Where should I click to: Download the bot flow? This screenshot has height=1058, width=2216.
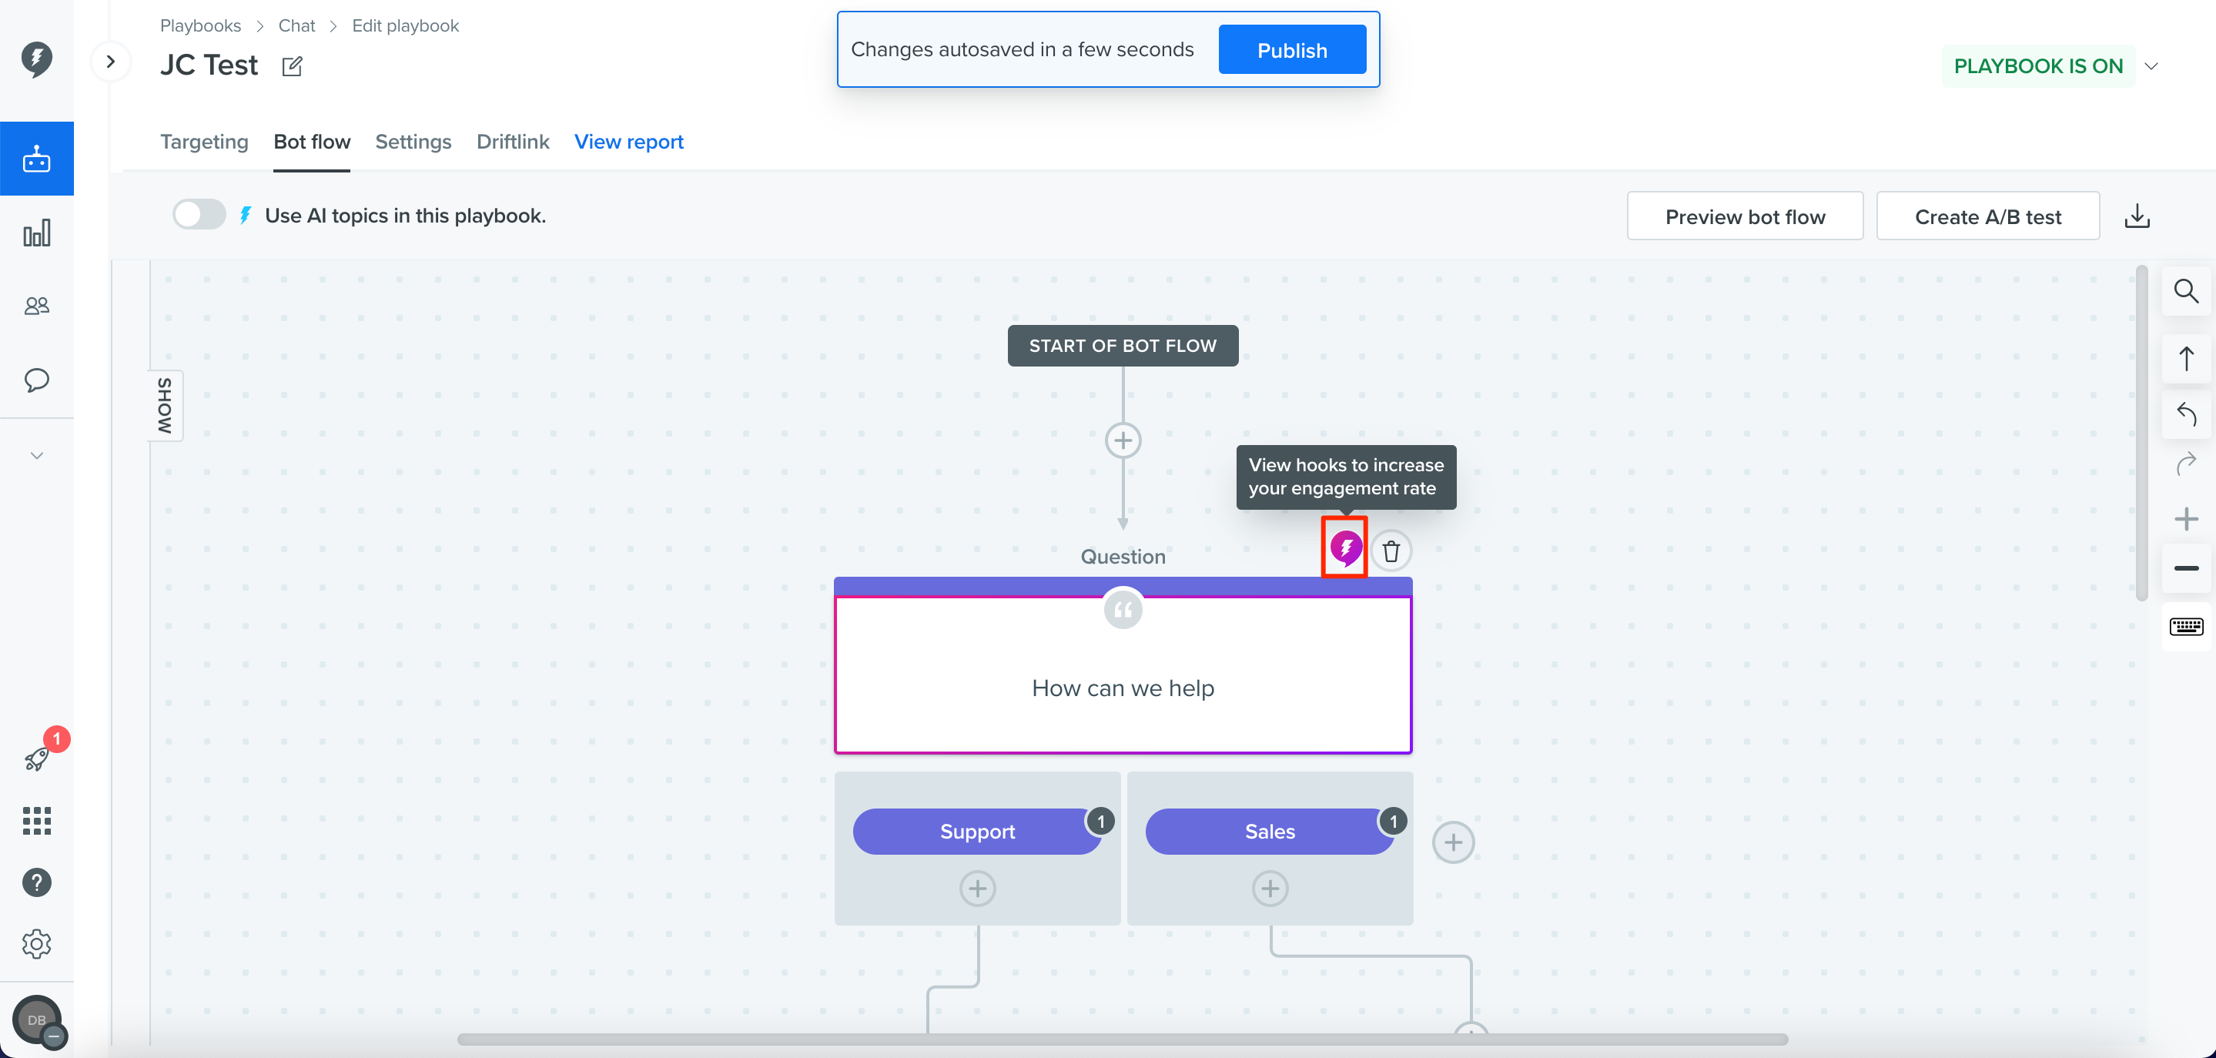(x=2137, y=216)
